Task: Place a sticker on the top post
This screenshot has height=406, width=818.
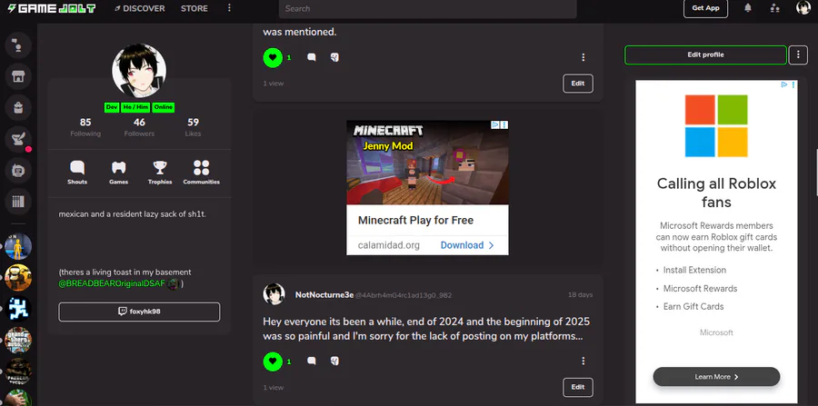Action: click(x=334, y=57)
